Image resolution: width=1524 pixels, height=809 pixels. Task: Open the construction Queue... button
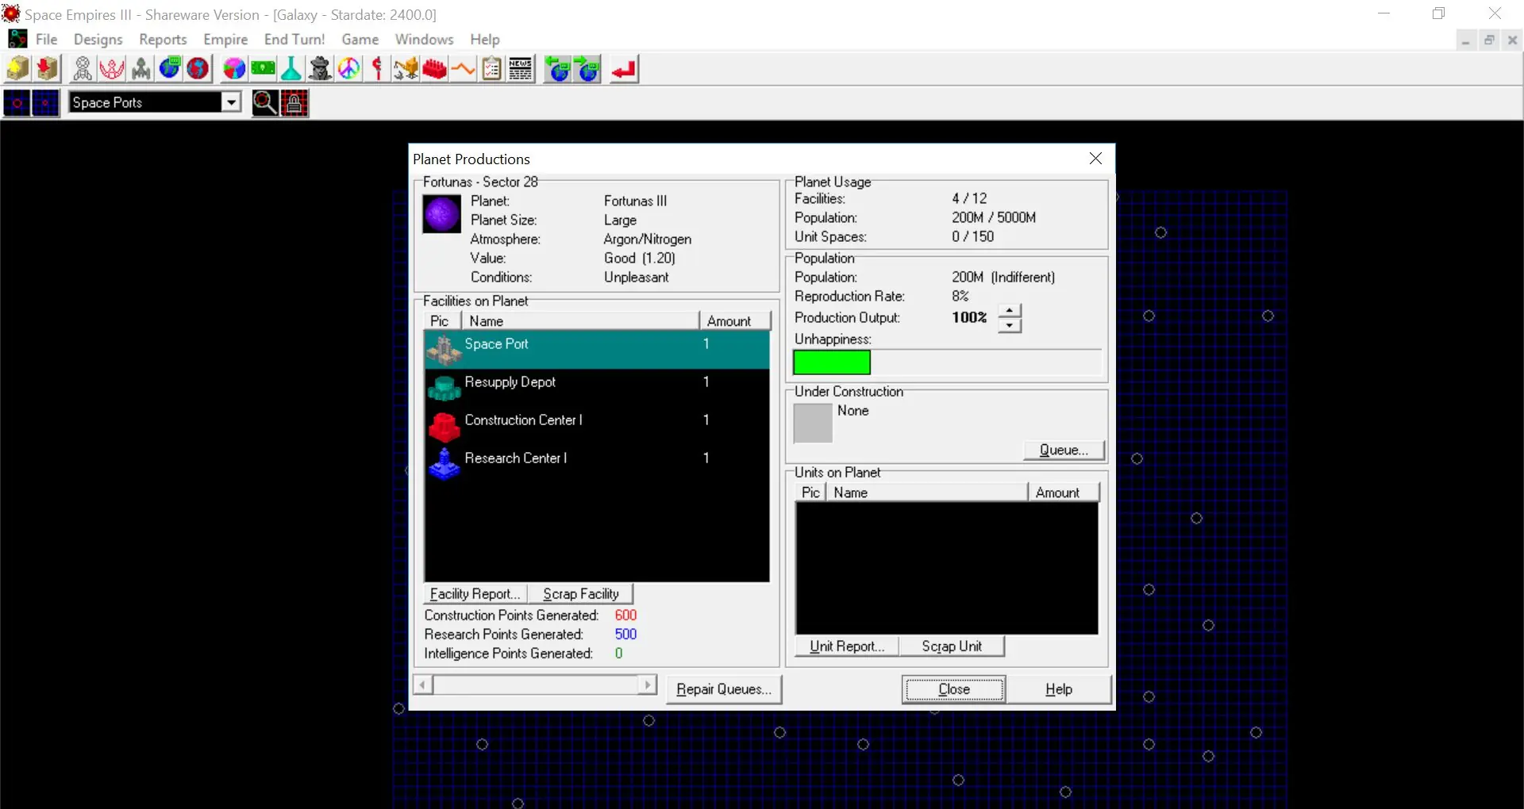(1064, 451)
